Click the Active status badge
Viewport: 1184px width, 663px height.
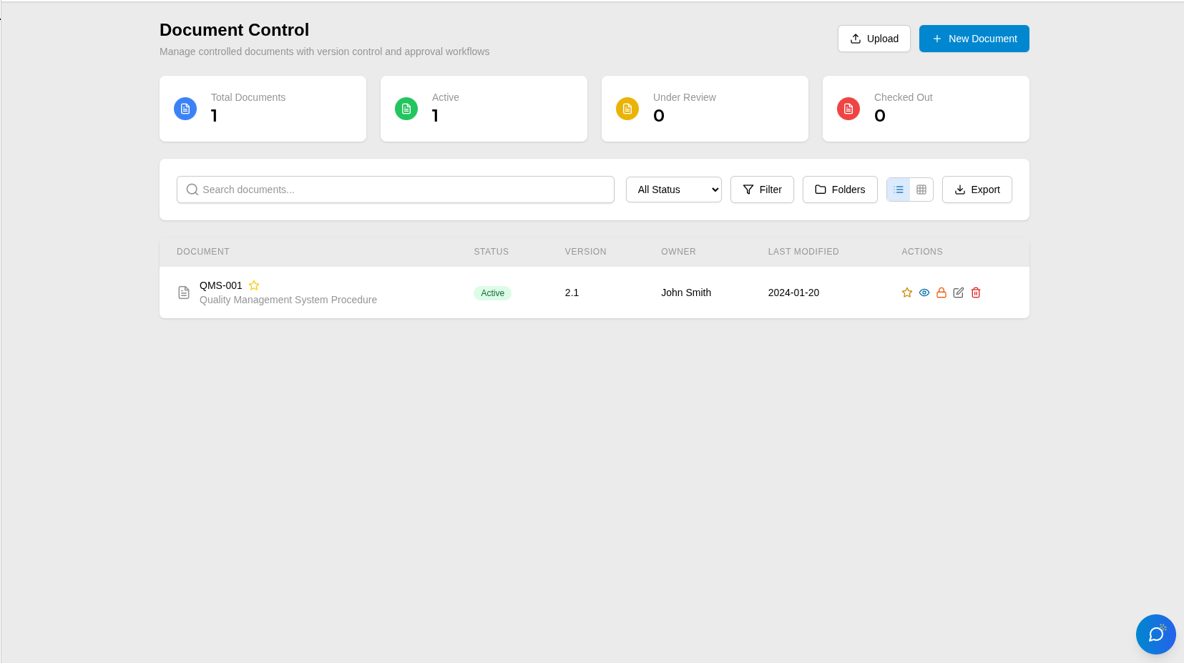pos(492,293)
